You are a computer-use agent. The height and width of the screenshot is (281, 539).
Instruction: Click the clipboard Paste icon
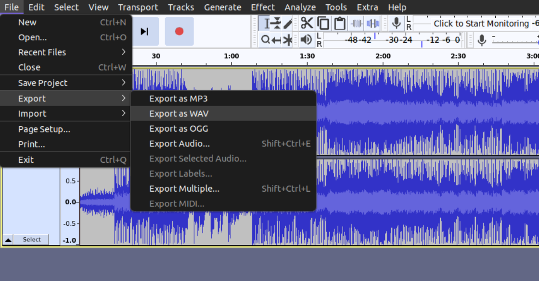click(x=340, y=24)
